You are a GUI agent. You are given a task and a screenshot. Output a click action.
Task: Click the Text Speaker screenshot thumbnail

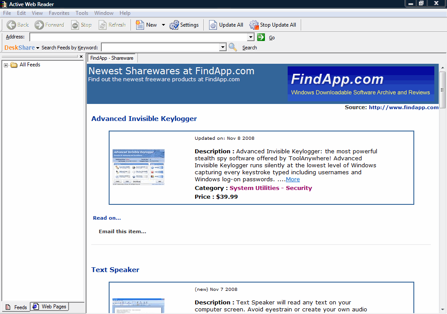point(138,306)
